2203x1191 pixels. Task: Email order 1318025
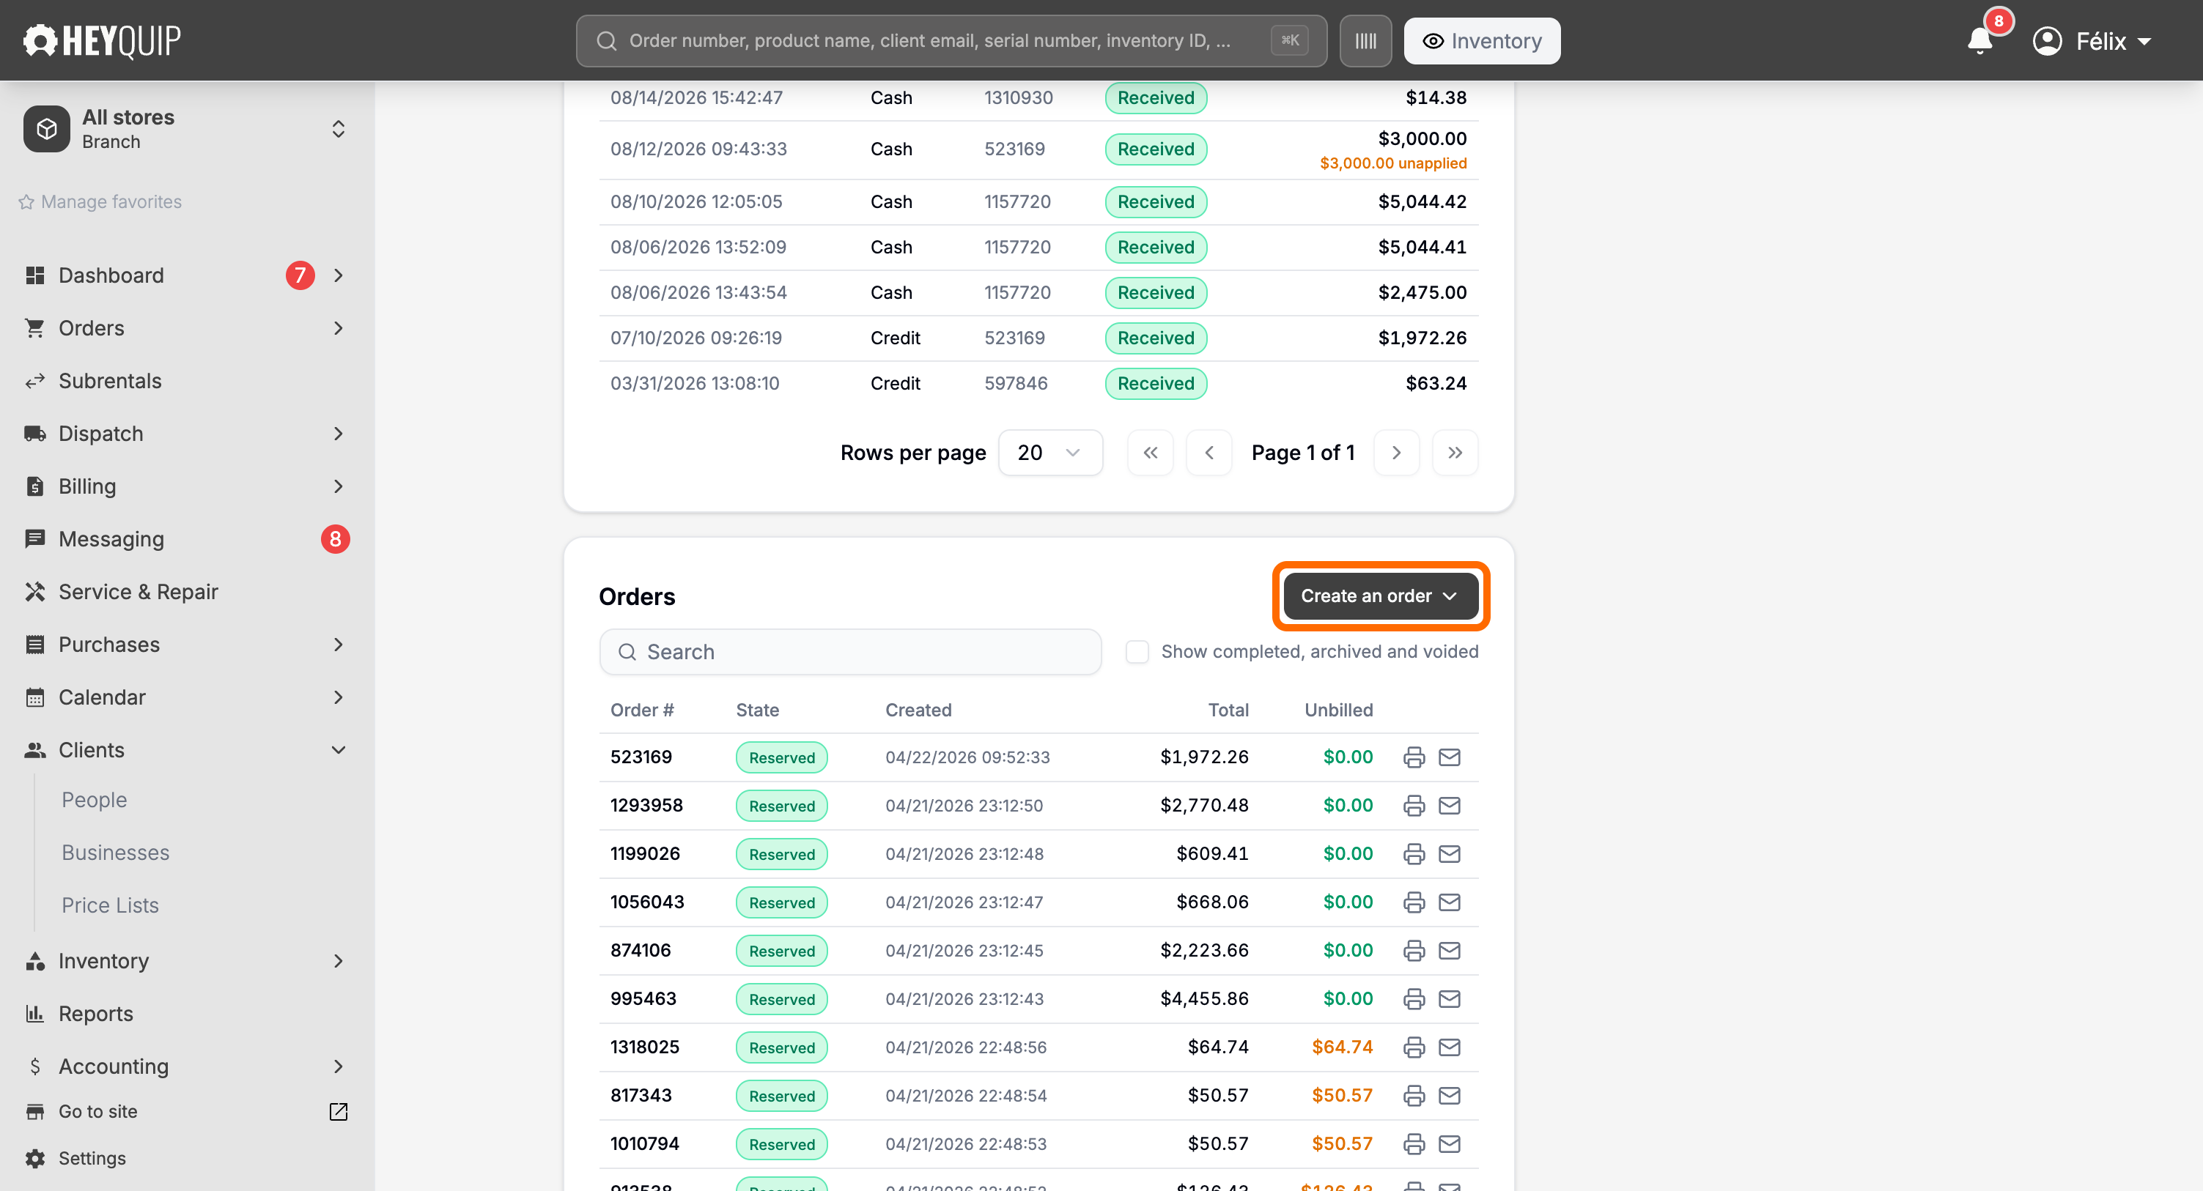pyautogui.click(x=1449, y=1047)
